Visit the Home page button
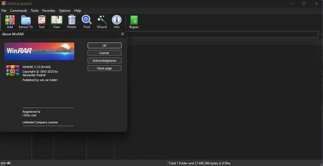The width and height of the screenshot is (323, 166). tap(105, 68)
